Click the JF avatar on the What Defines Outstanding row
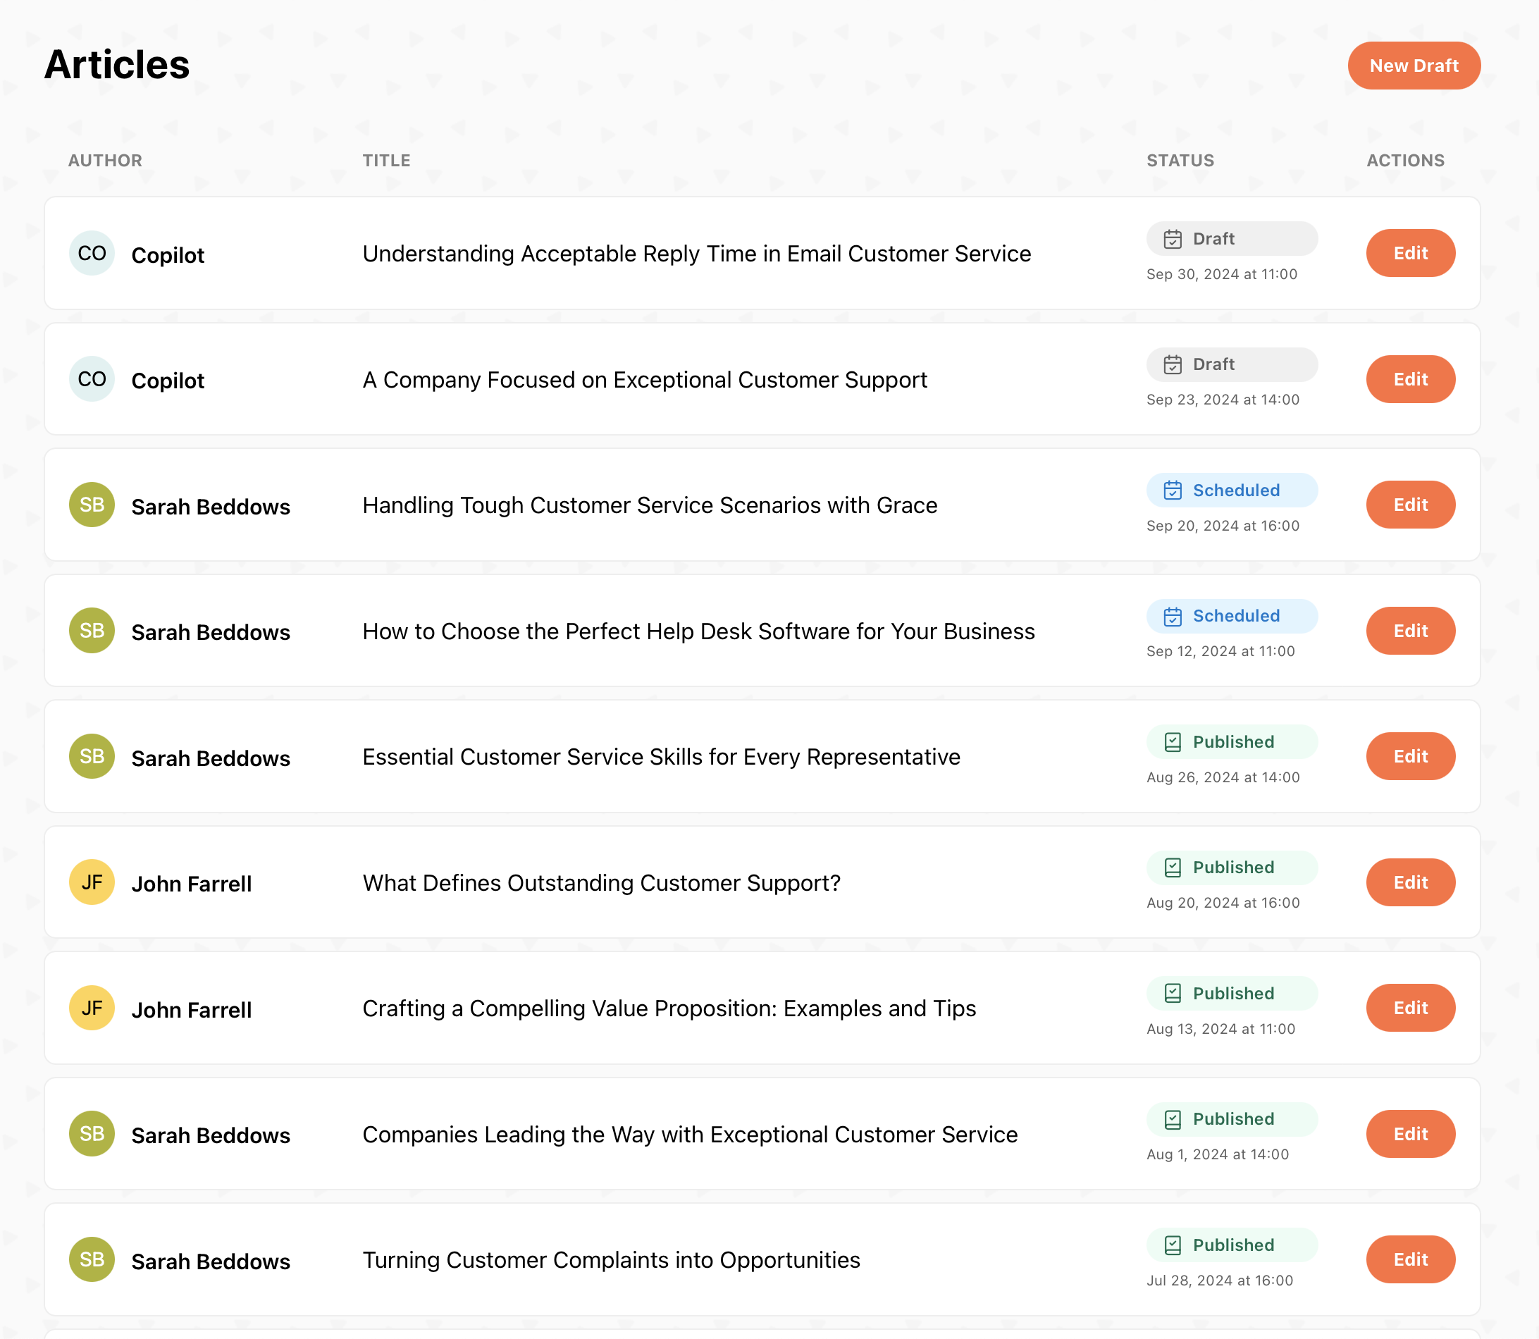 click(x=92, y=882)
